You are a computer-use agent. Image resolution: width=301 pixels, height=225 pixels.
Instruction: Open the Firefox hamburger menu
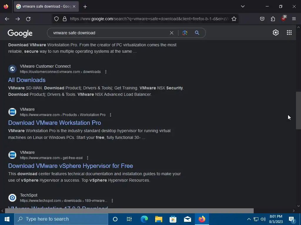(x=294, y=19)
